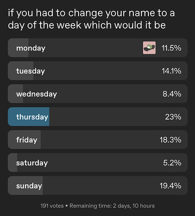Select the monday poll option
The image size is (195, 216).
click(97, 48)
